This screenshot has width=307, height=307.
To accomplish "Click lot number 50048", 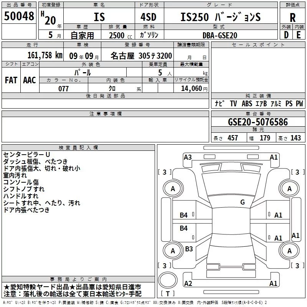I will pos(19,16).
